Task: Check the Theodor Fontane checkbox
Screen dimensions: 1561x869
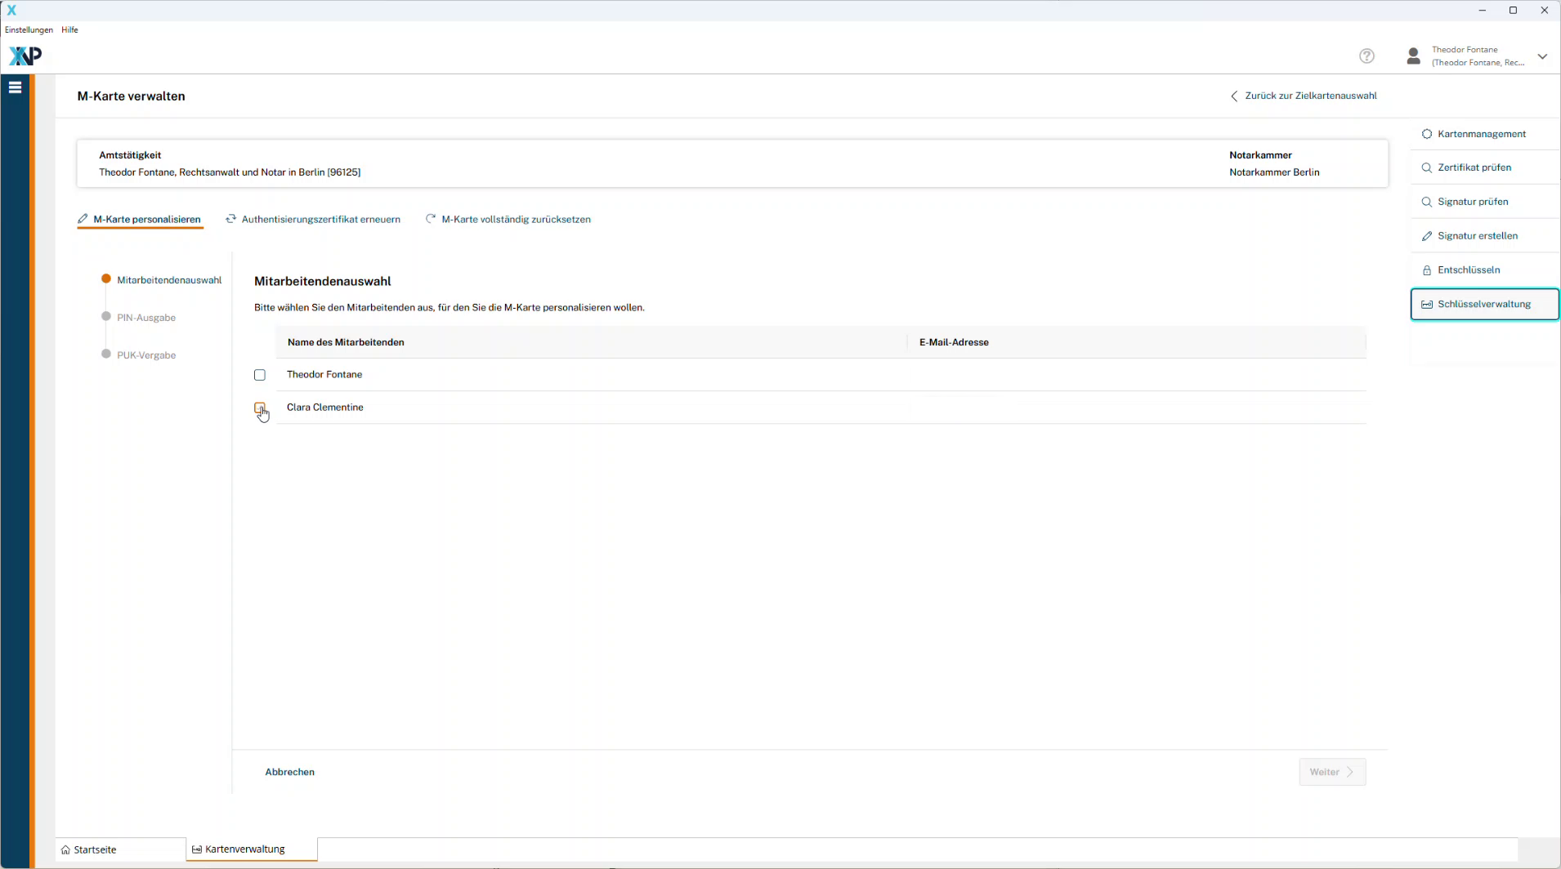Action: tap(260, 375)
